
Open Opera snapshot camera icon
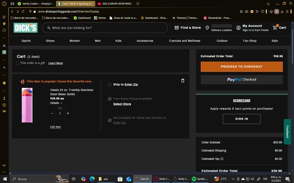click(x=247, y=11)
